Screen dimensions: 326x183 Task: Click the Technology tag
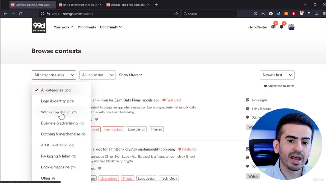click(169, 178)
